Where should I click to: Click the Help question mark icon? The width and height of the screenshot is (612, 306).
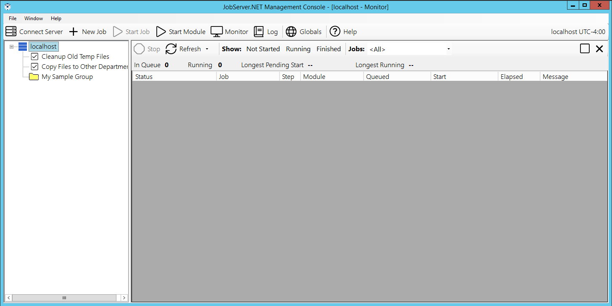click(335, 31)
